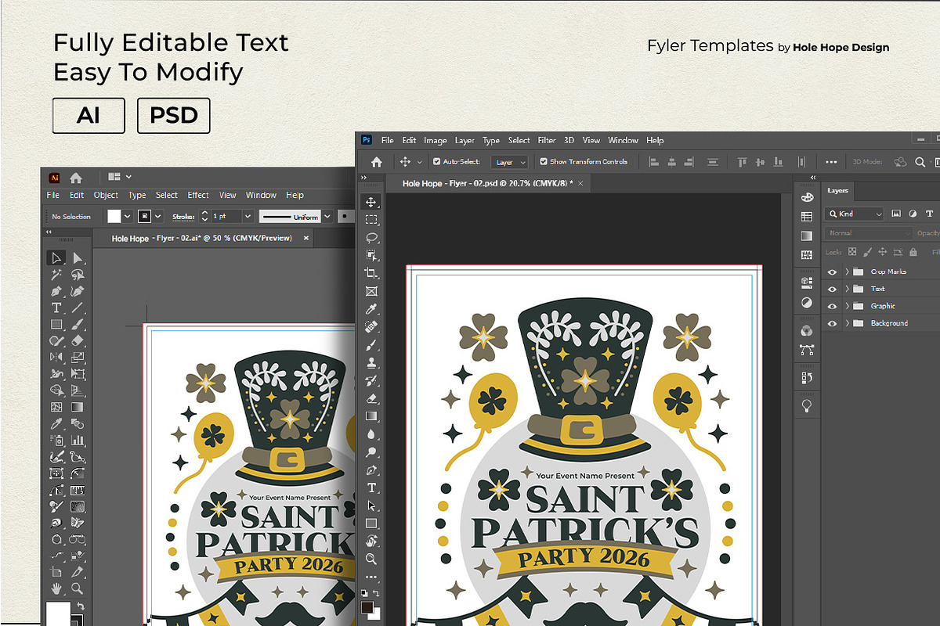Select the Direct Selection tool in Illustrator
940x626 pixels.
(78, 258)
